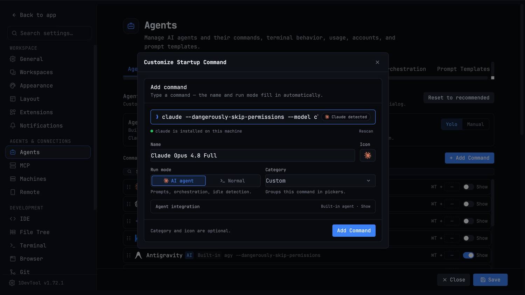The height and width of the screenshot is (295, 525).
Task: Click the Claude icon picker button
Action: [367, 155]
